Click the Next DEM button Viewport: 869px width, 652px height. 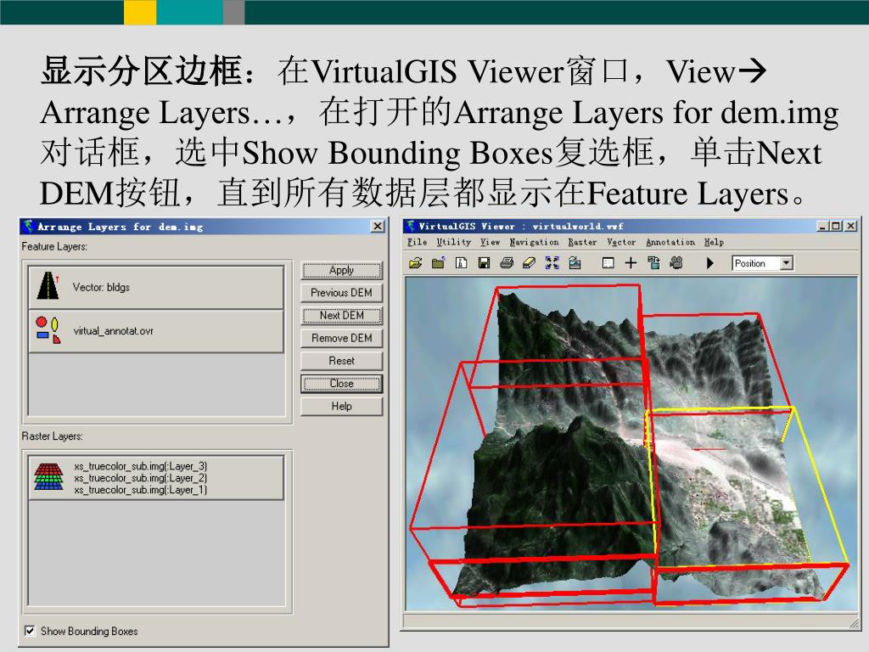341,316
